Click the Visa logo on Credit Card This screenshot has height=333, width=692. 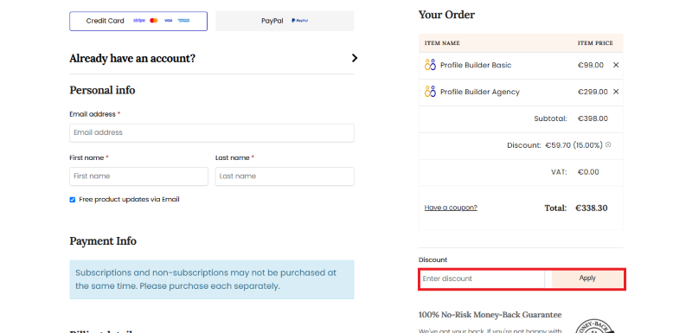pyautogui.click(x=168, y=21)
